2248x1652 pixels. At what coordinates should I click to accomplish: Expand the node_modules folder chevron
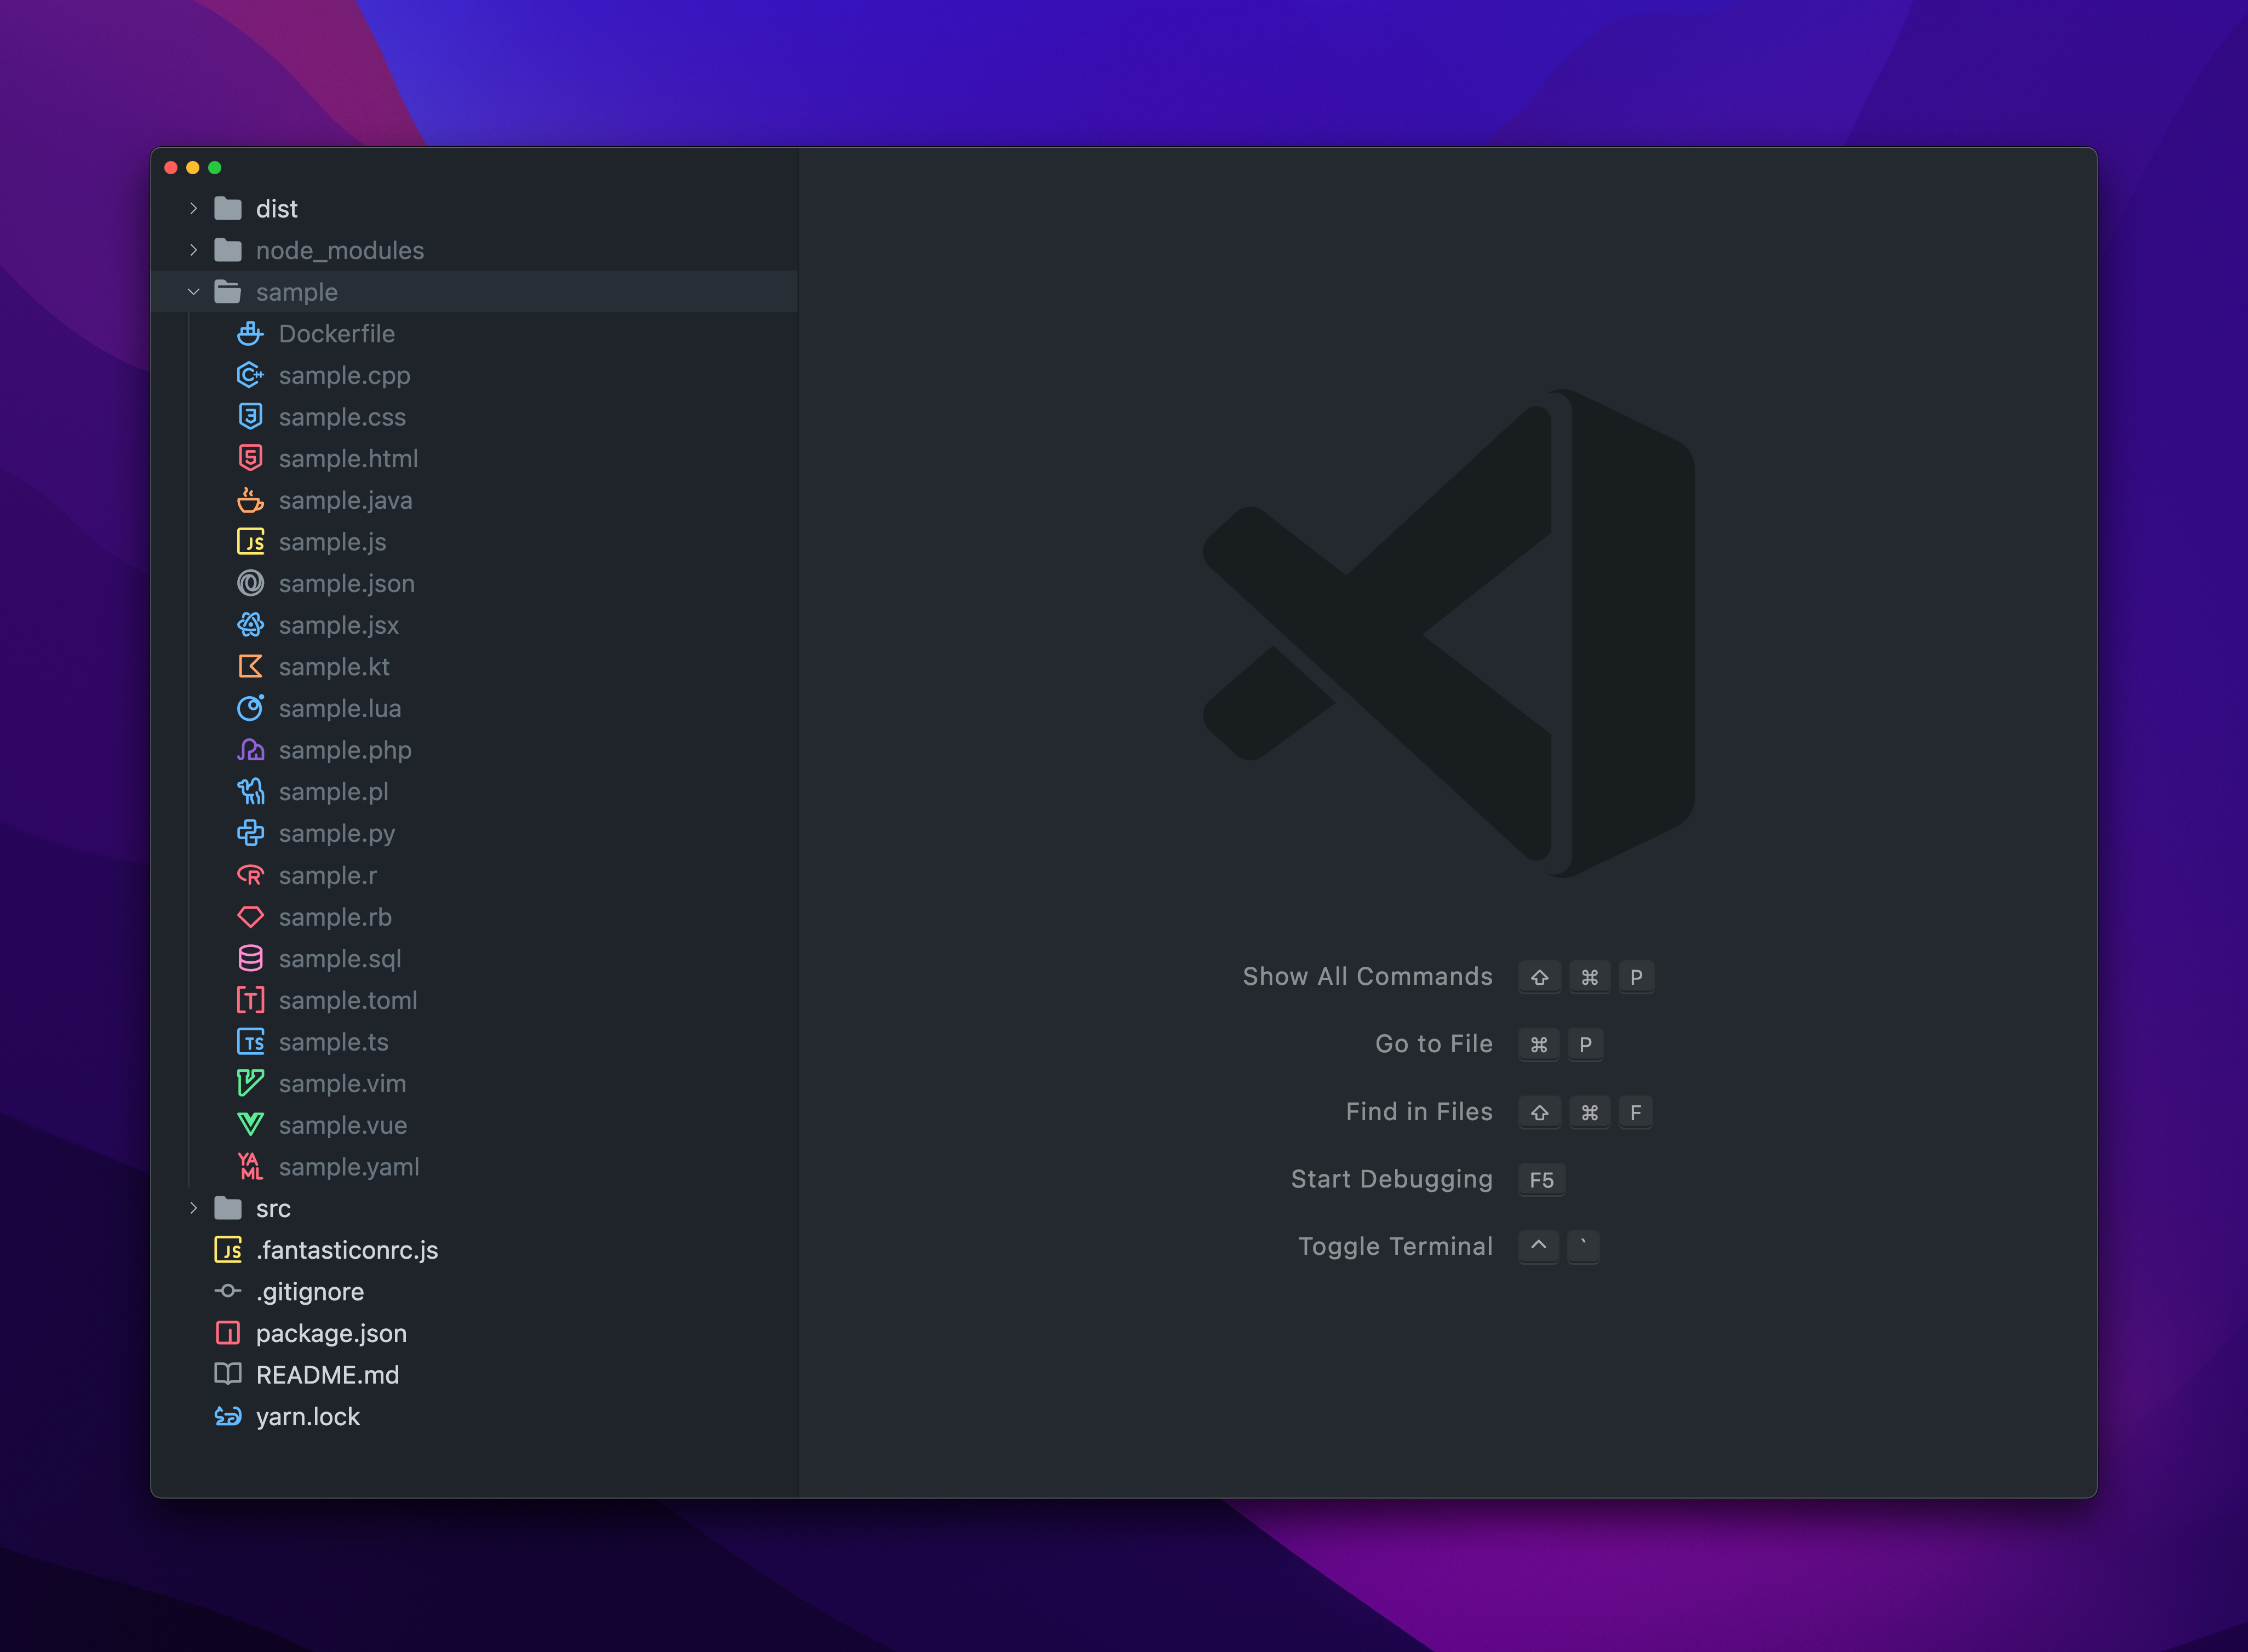coord(193,250)
